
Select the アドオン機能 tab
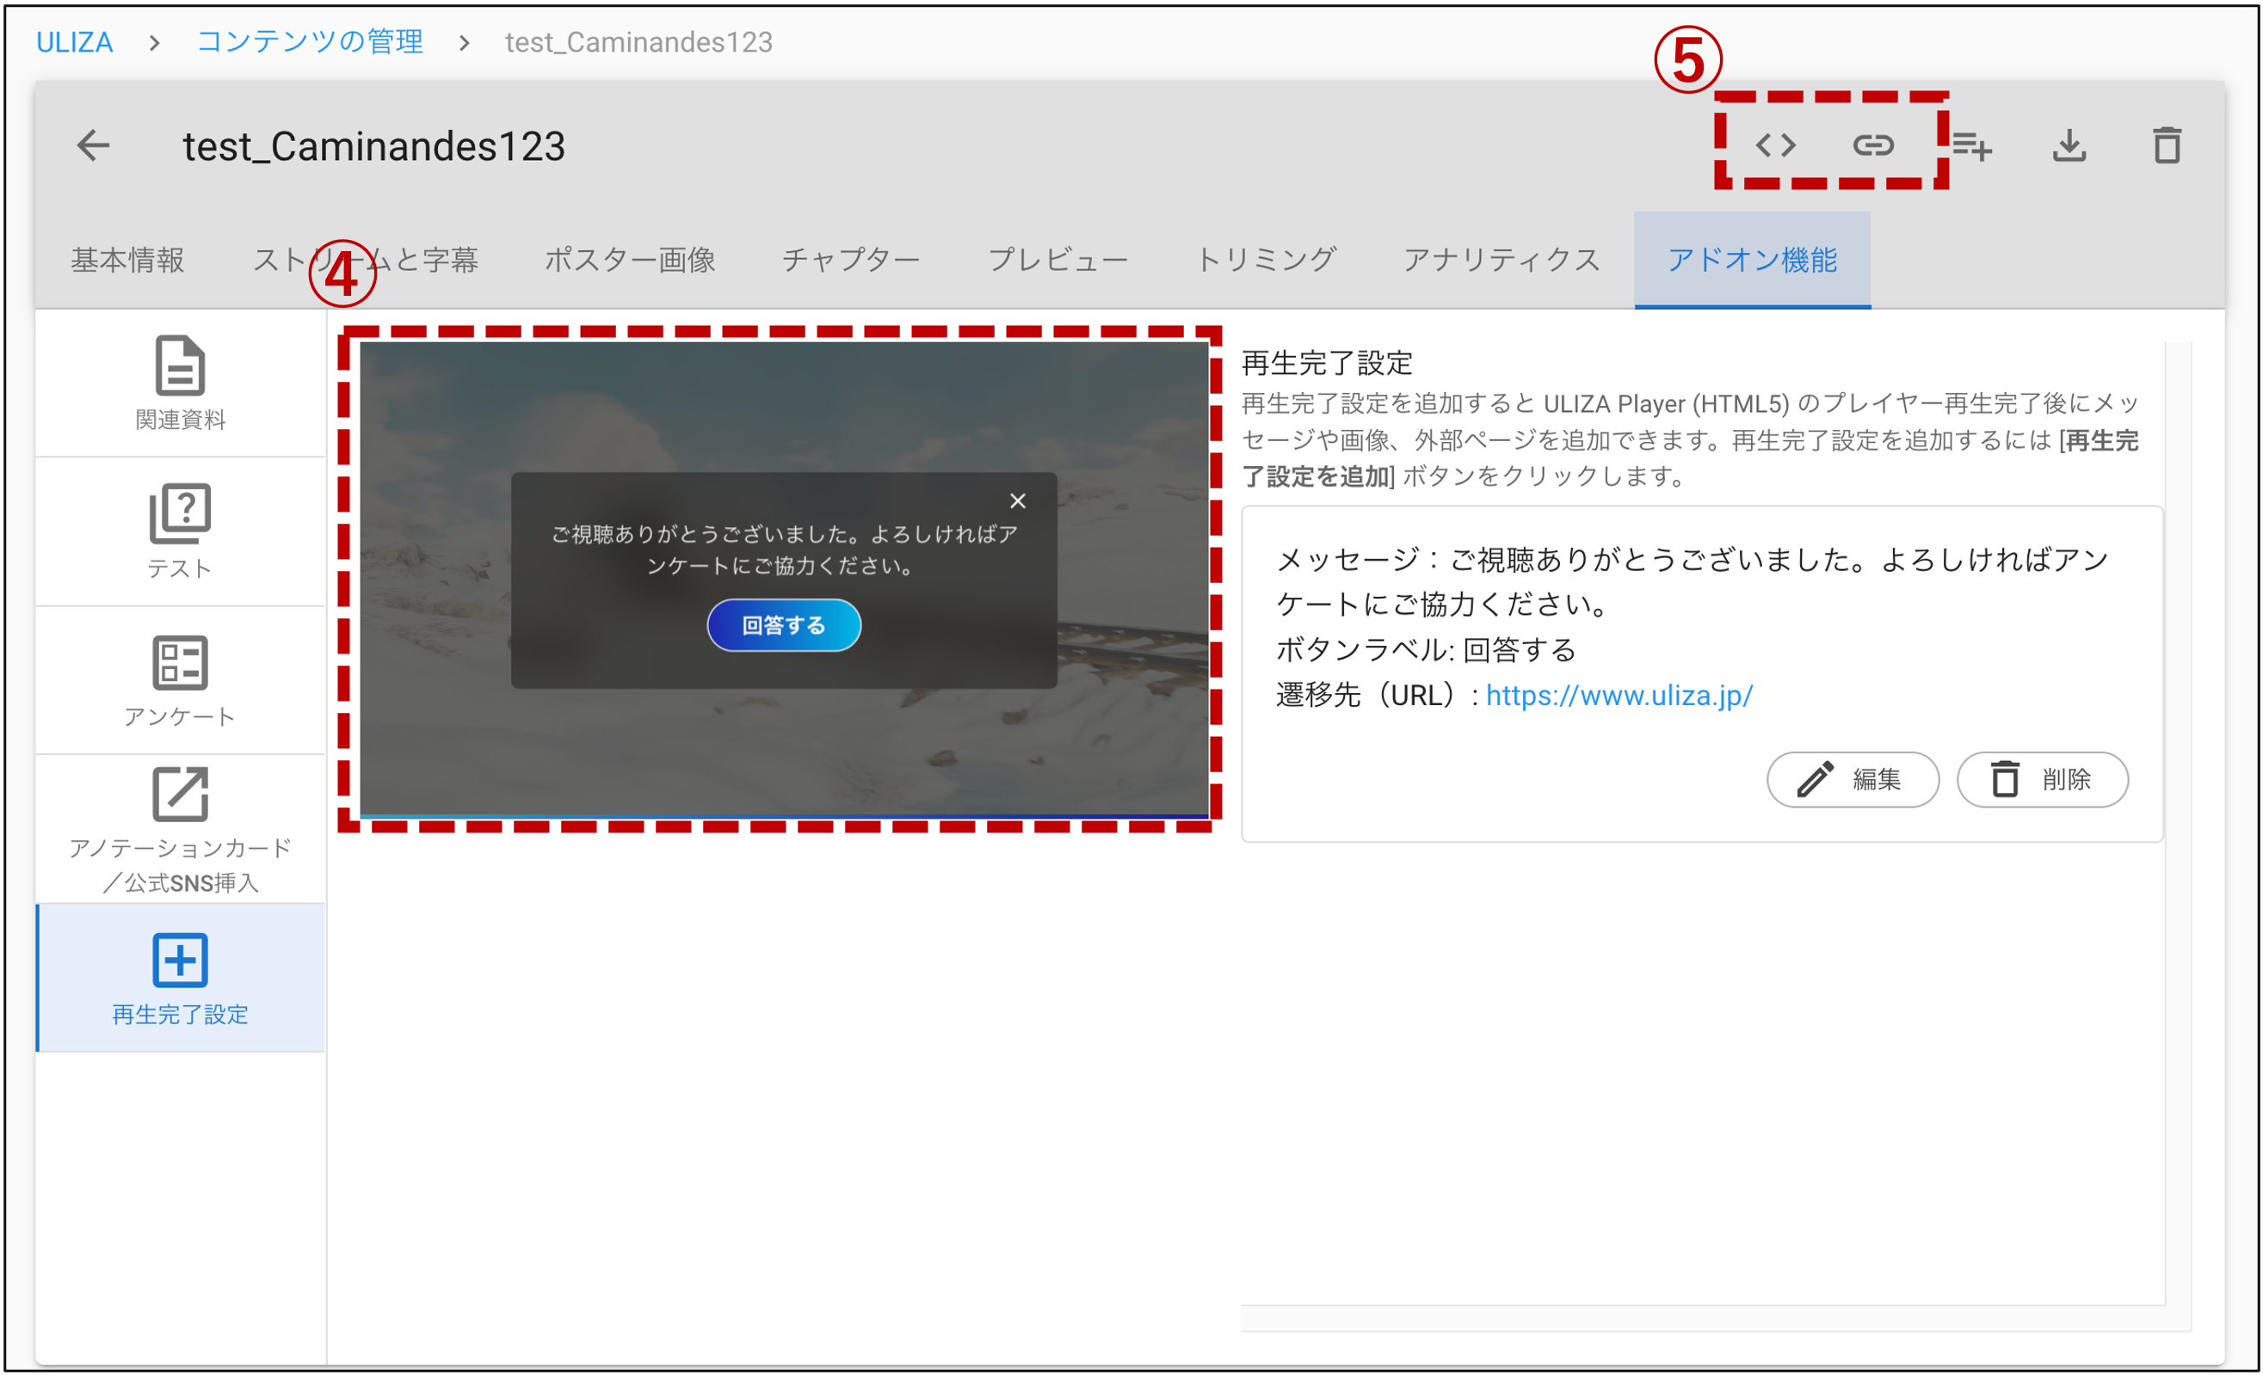(1753, 260)
